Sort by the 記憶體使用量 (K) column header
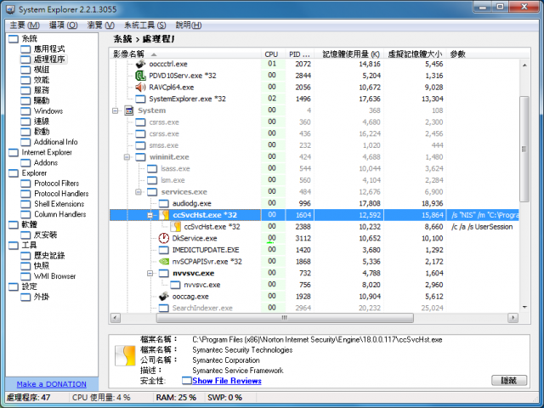The width and height of the screenshot is (544, 408). click(349, 54)
